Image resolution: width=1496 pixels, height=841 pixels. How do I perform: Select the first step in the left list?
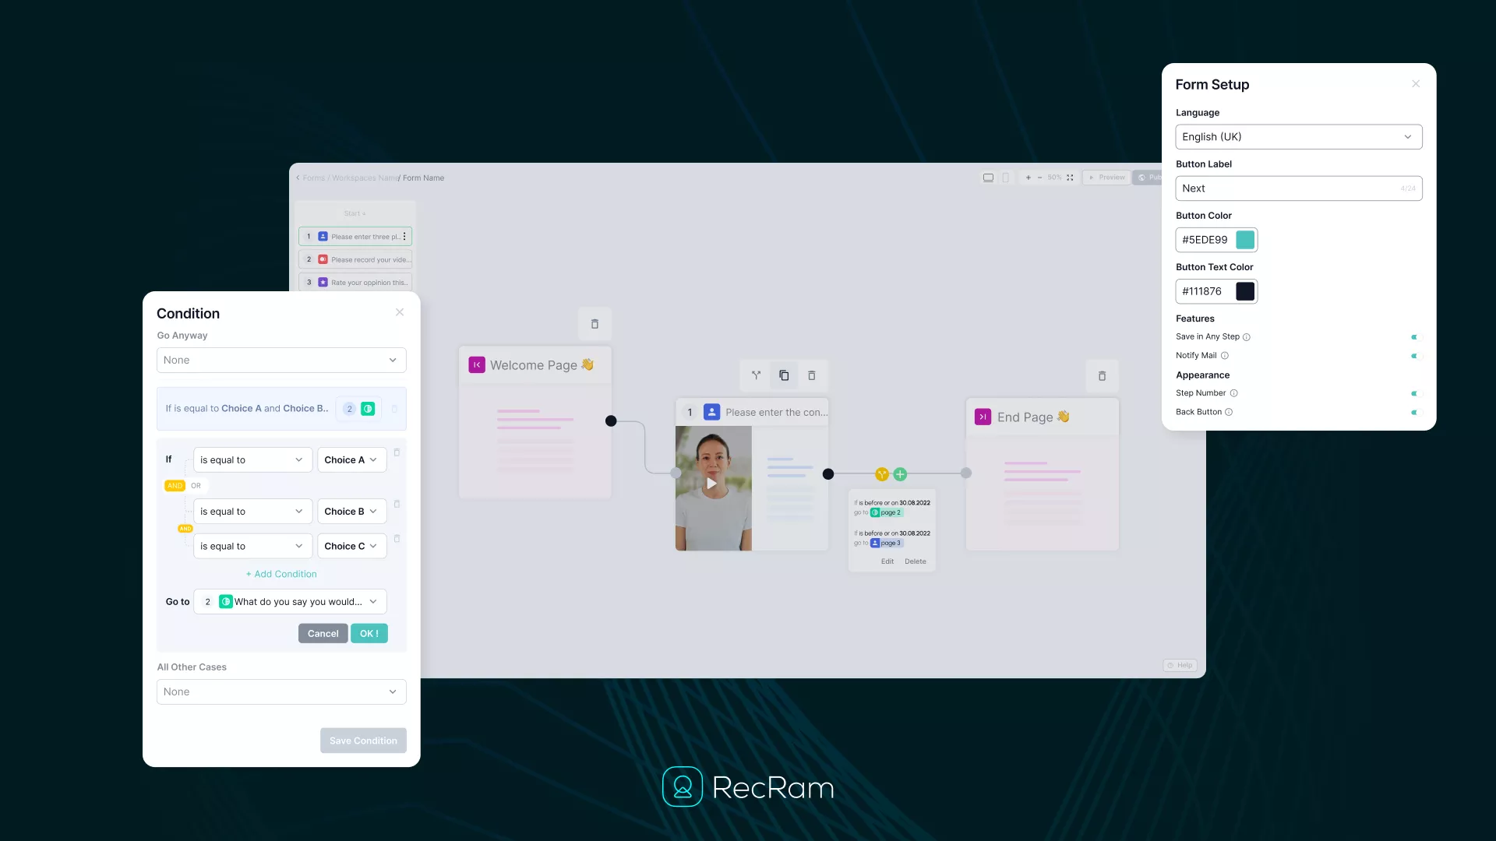click(355, 237)
